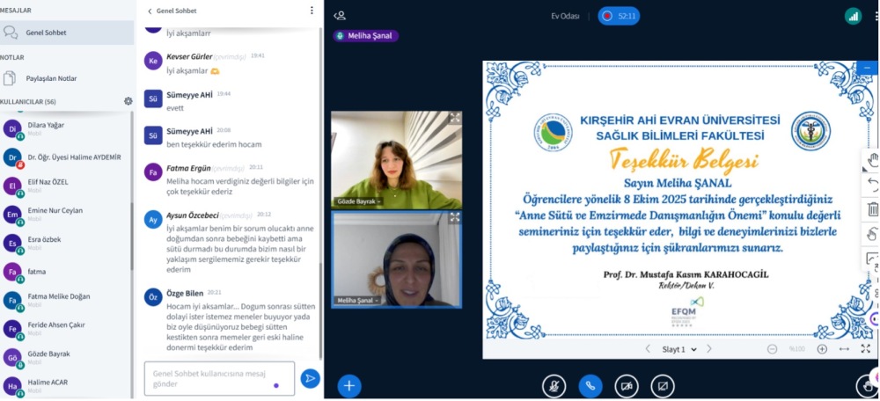
Task: Toggle the user list panel
Action: [x=340, y=16]
